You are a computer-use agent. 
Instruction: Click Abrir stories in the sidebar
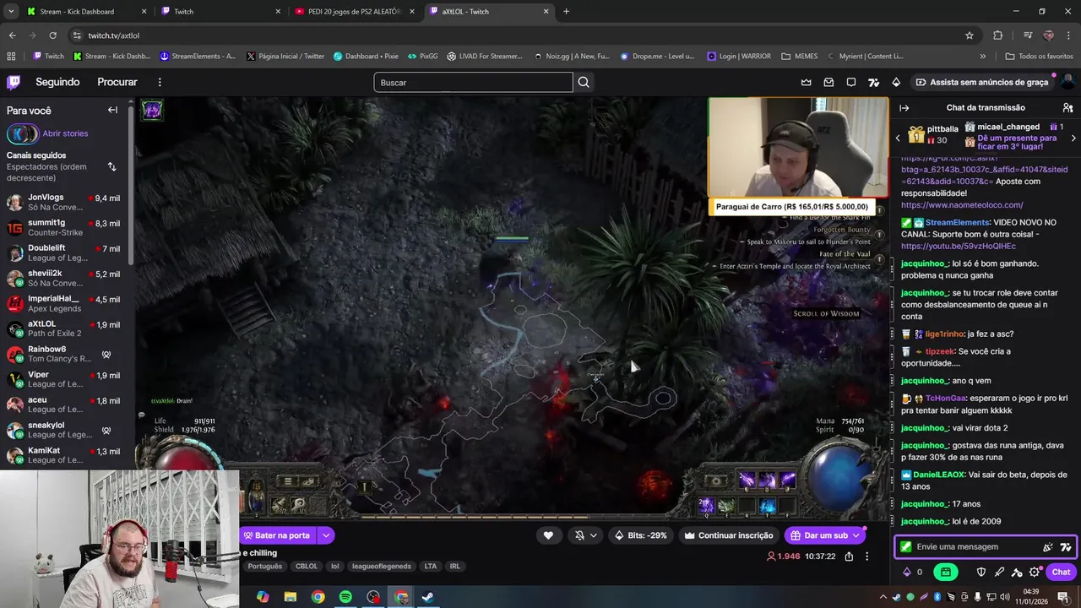click(65, 133)
